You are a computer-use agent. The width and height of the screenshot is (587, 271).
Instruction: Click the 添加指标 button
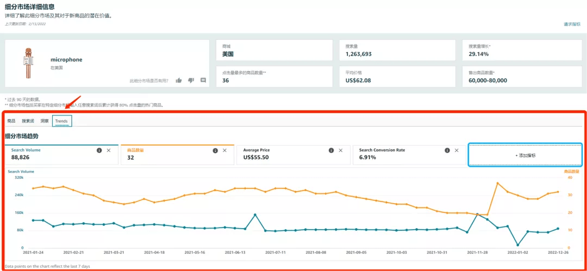point(525,155)
